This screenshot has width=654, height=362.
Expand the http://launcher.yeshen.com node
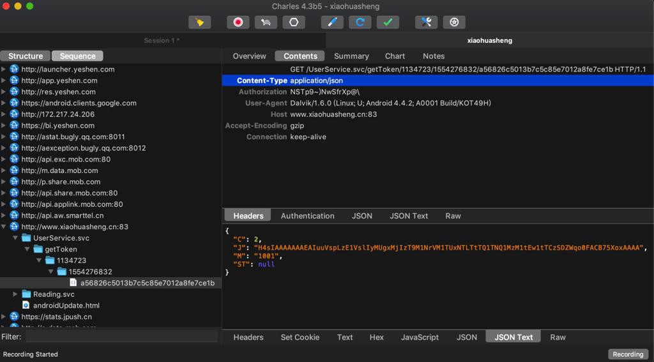4,70
